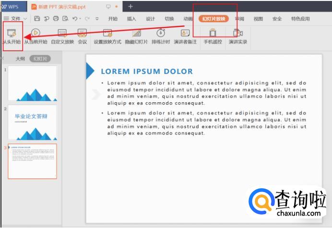Screen dimensions: 332x228
Task: Start slideshow from current slide (从当前开始)
Action: (36, 36)
